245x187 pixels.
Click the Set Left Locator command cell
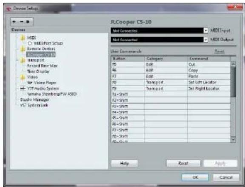(x=209, y=82)
